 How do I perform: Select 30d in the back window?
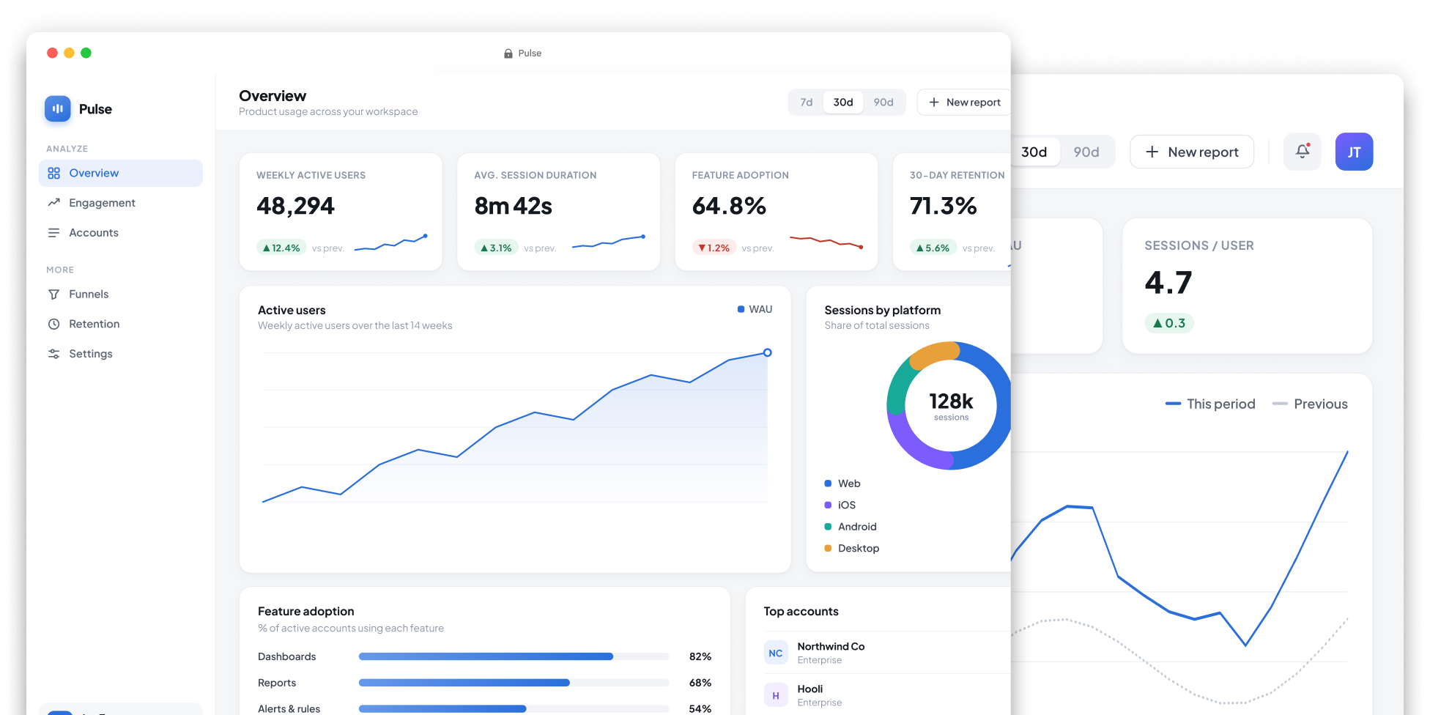(1034, 152)
